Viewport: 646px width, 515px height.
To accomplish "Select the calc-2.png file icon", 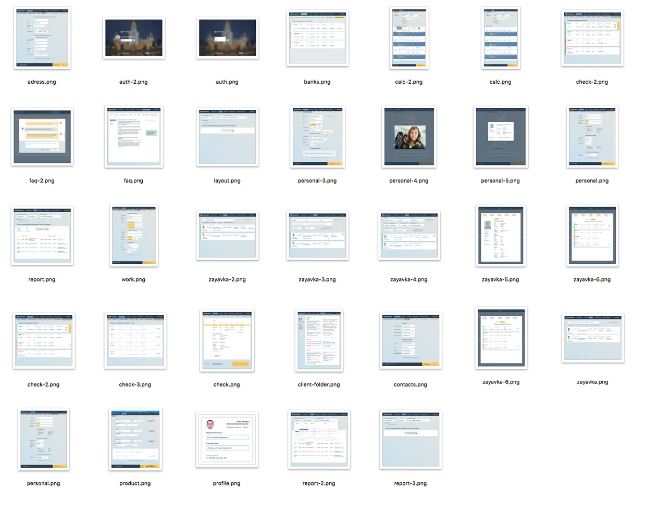I will point(409,38).
